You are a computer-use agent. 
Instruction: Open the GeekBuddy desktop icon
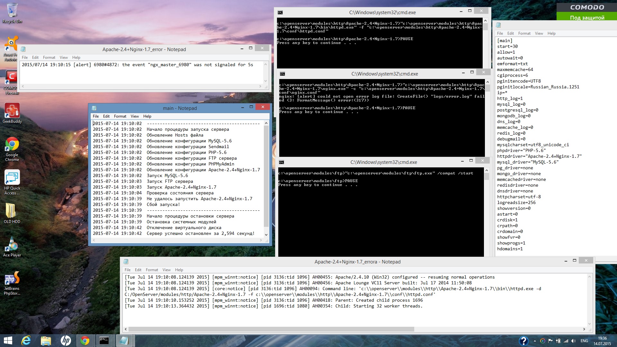pyautogui.click(x=12, y=111)
